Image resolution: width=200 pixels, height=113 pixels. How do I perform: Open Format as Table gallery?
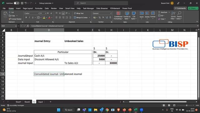click(127, 15)
